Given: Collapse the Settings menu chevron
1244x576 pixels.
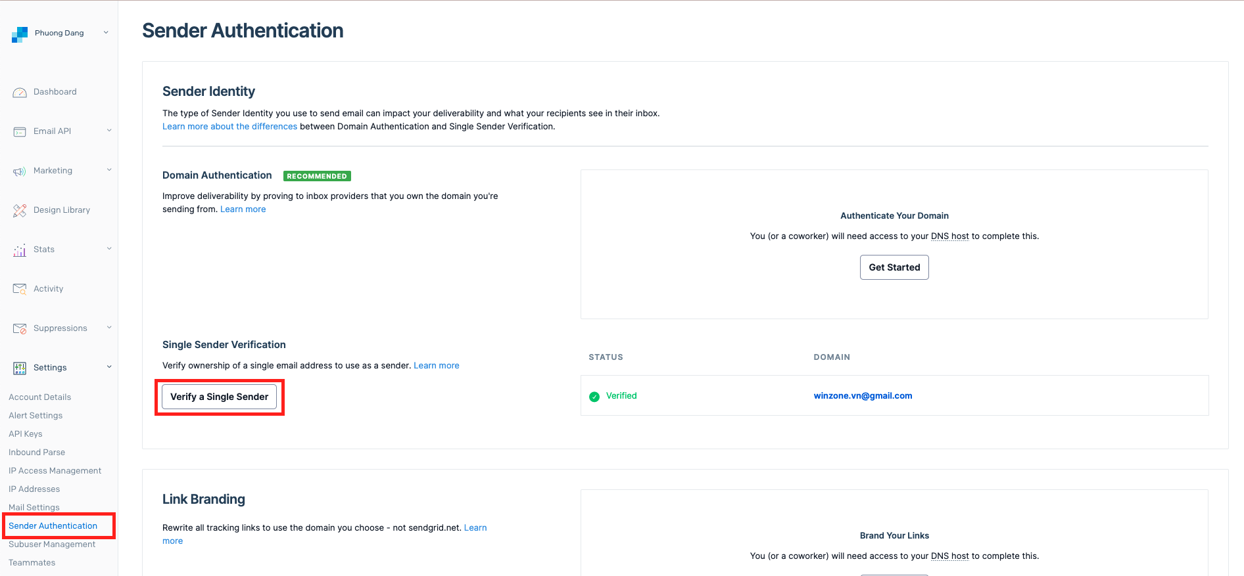Looking at the screenshot, I should (x=109, y=366).
